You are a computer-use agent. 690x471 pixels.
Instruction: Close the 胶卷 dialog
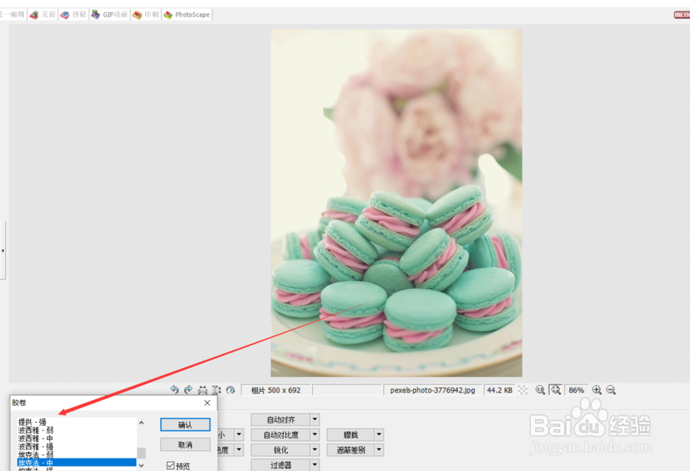coord(207,403)
